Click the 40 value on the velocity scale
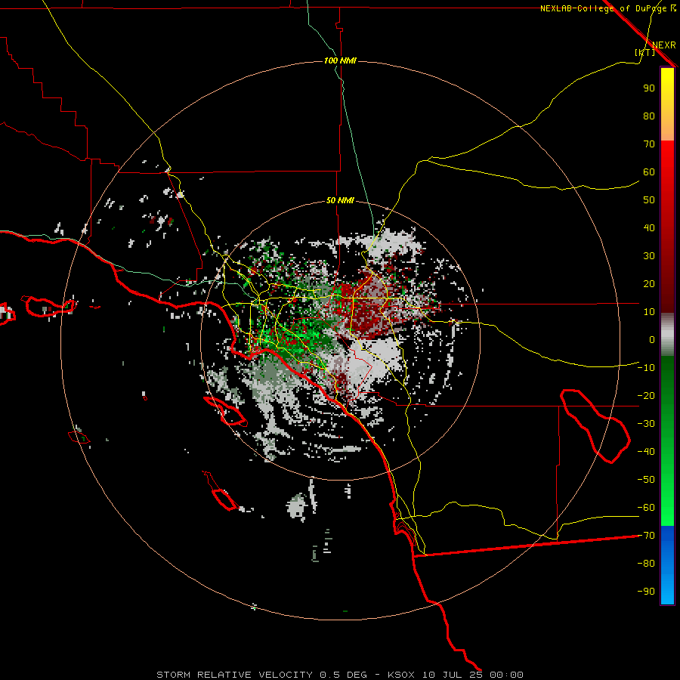Screen dimensions: 680x680 tap(649, 228)
